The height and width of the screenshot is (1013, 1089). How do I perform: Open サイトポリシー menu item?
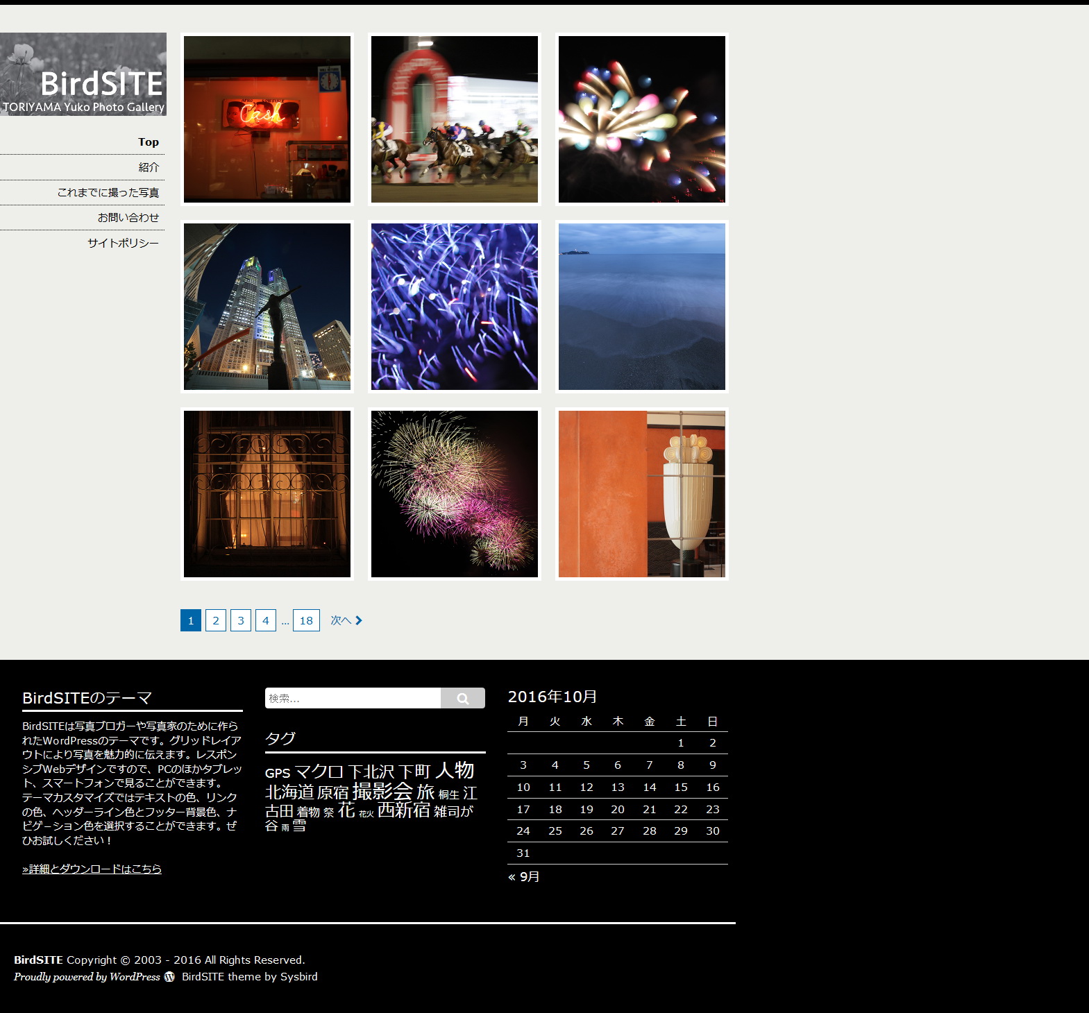[x=124, y=243]
